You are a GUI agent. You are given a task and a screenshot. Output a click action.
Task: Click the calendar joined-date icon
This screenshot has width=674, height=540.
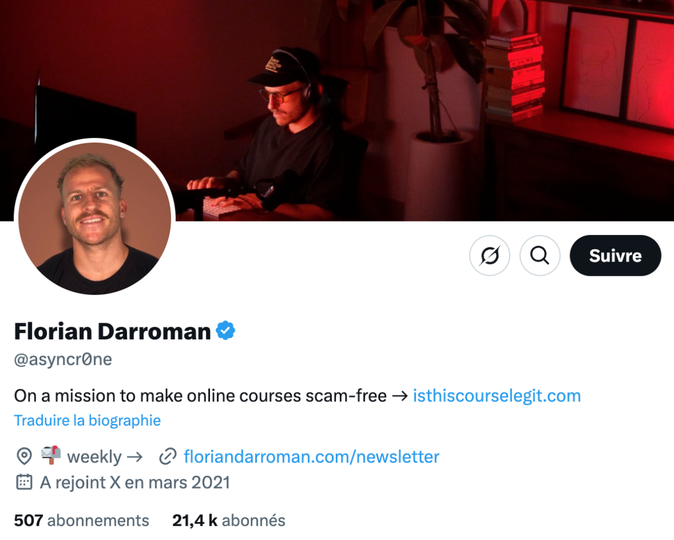click(x=24, y=482)
